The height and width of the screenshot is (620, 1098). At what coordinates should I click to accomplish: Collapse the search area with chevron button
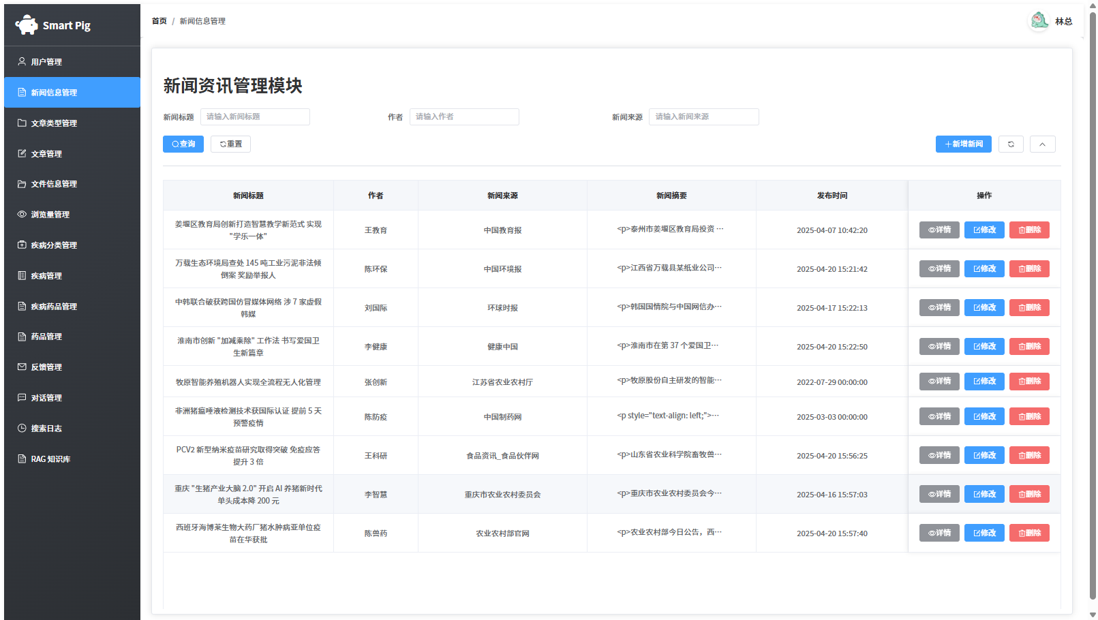coord(1043,144)
